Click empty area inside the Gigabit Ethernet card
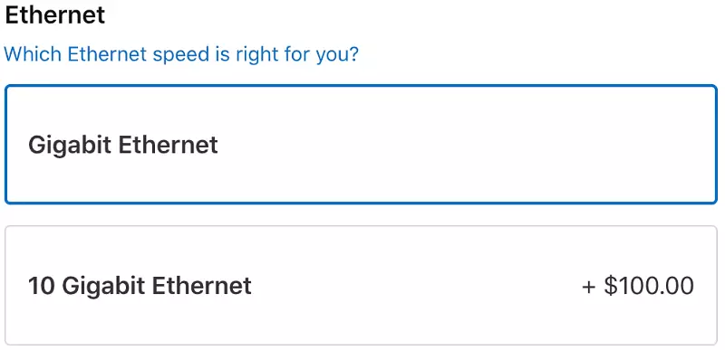 click(x=462, y=144)
